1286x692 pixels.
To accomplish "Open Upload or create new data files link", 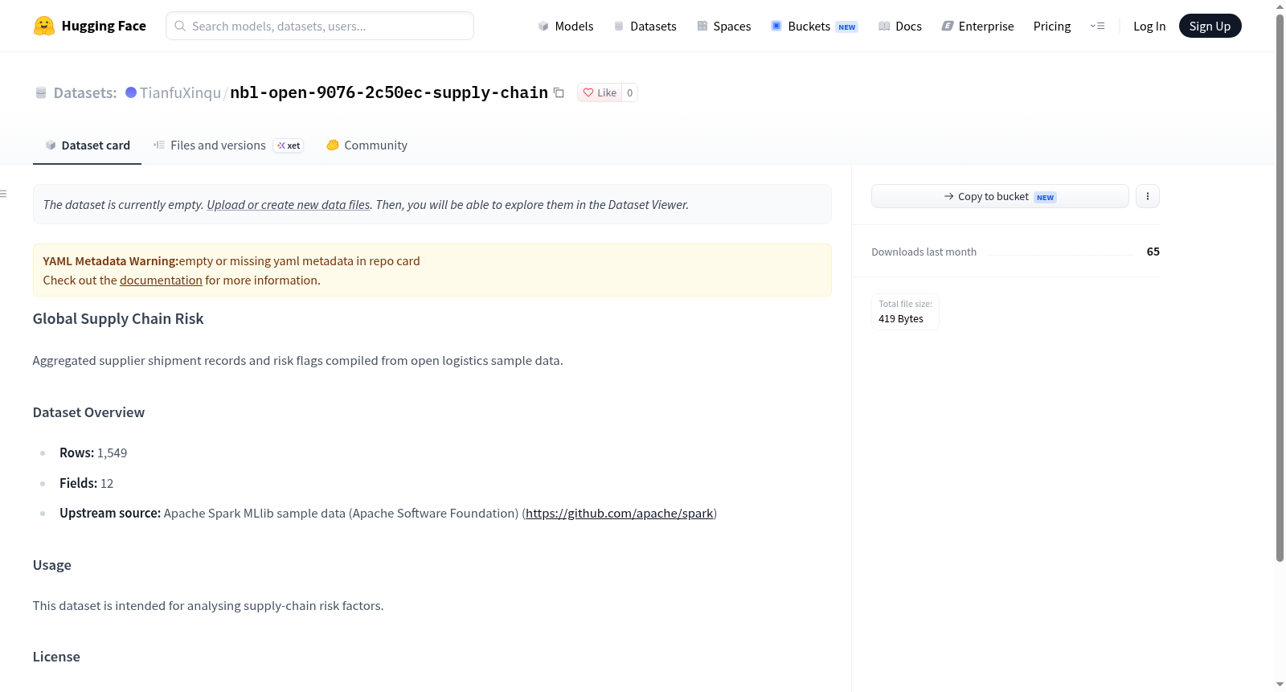I will coord(289,204).
